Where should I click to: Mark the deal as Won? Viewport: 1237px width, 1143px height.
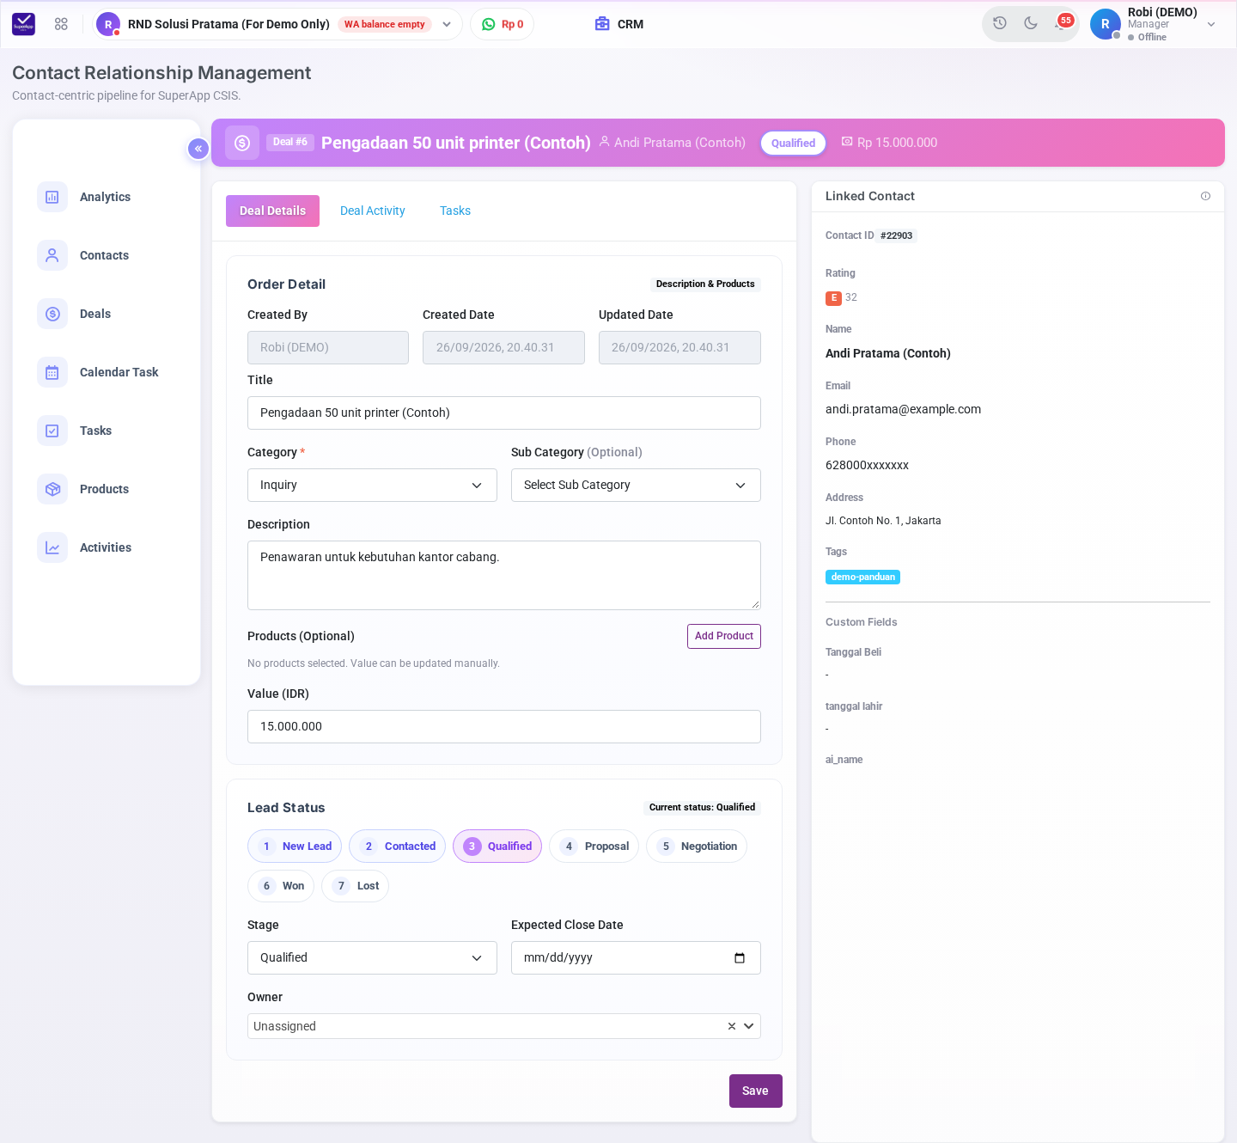point(281,886)
